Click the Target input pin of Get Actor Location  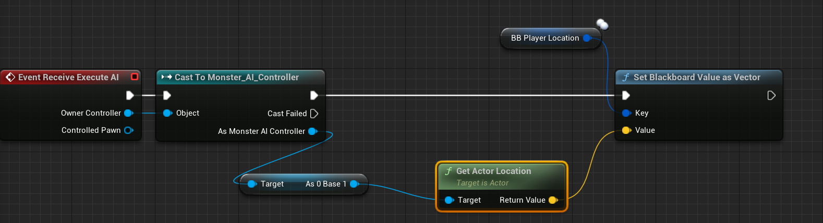click(449, 200)
